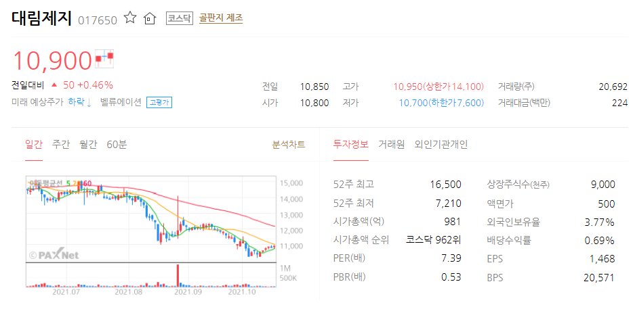This screenshot has height=309, width=633.
Task: Open the company homepage house icon
Action: pyautogui.click(x=150, y=18)
